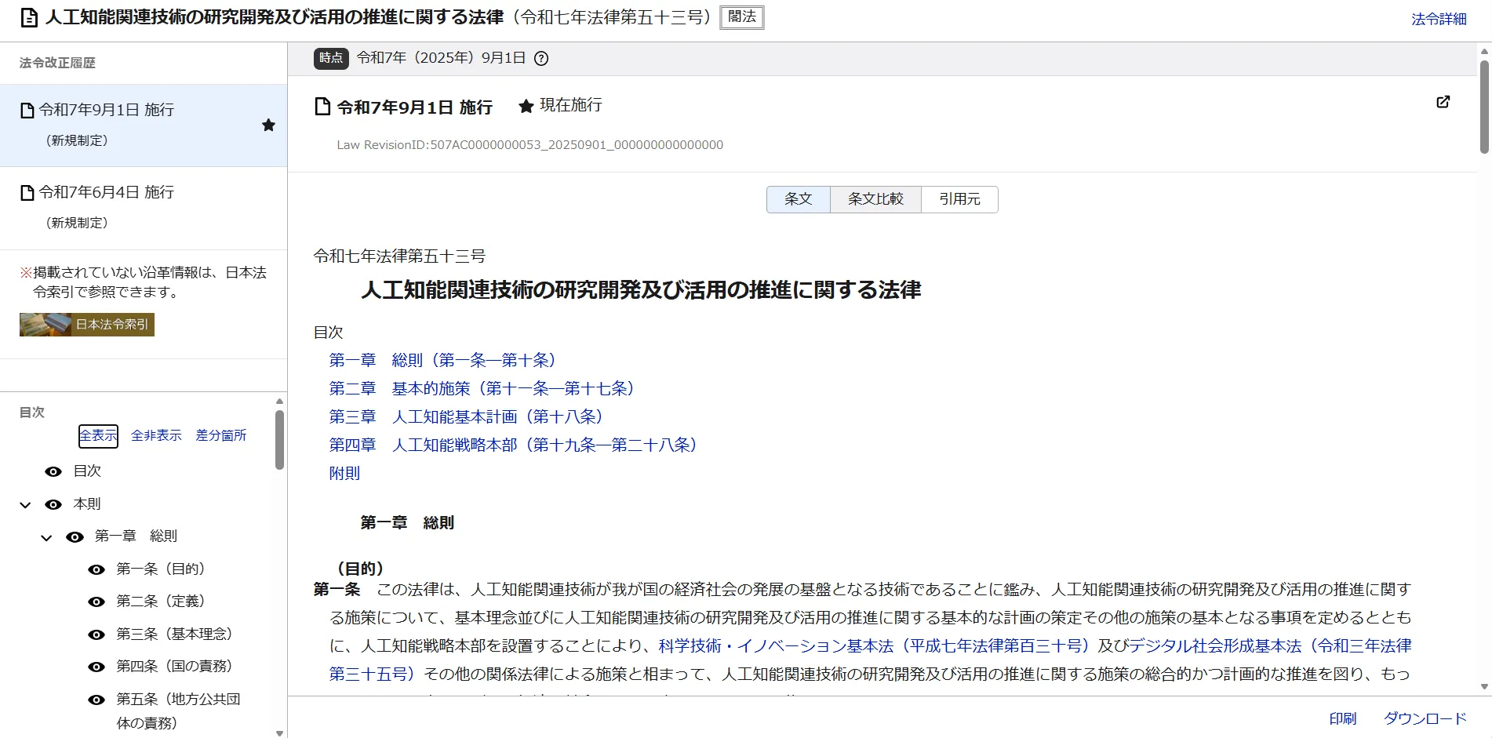Click the main scrollbar down arrow
This screenshot has height=738, width=1492.
[1484, 687]
